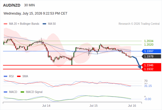The height and width of the screenshot is (110, 162).
Task: Click the red 9MA legend swatch
Action: point(19,76)
